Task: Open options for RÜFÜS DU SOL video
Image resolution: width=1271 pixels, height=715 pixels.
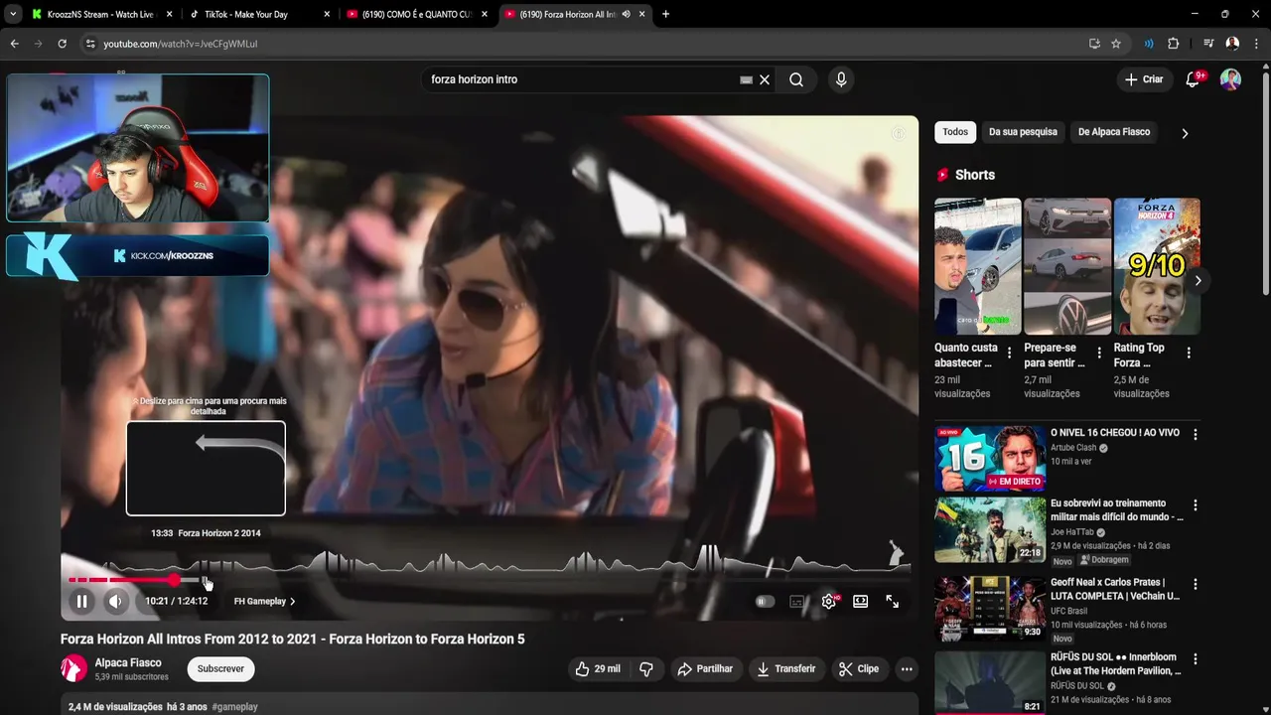Action: tap(1195, 658)
